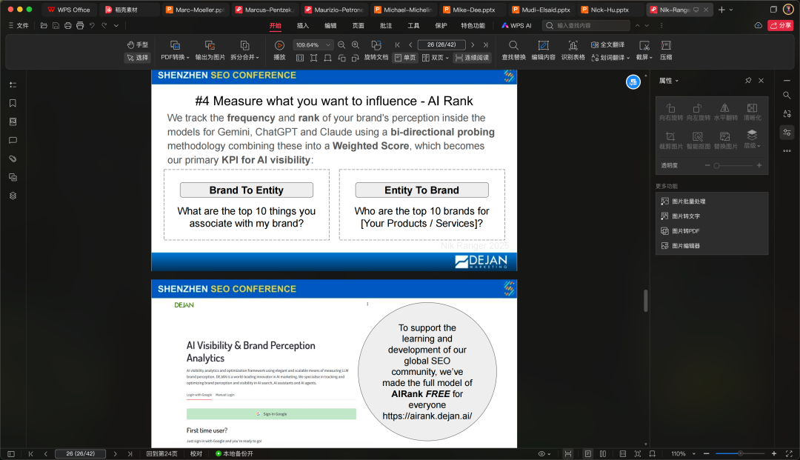This screenshot has width=800, height=460.
Task: Click the toolbar page number field
Action: coord(441,45)
